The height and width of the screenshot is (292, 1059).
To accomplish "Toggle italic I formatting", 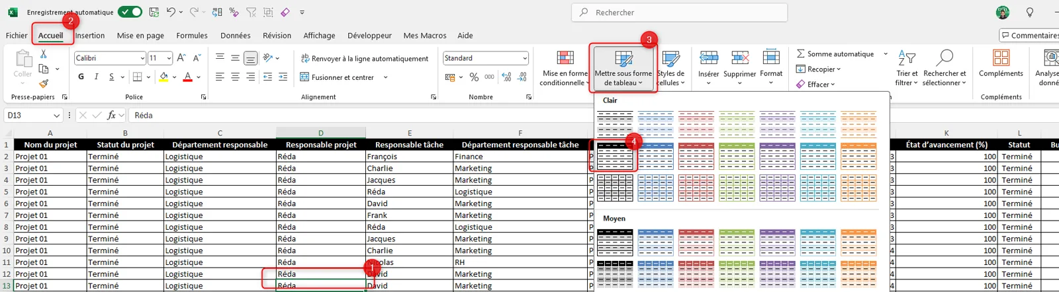I will [x=97, y=77].
